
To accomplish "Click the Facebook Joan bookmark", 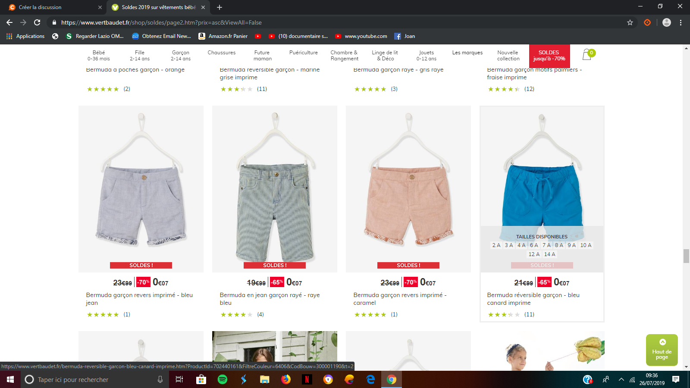I will click(405, 36).
